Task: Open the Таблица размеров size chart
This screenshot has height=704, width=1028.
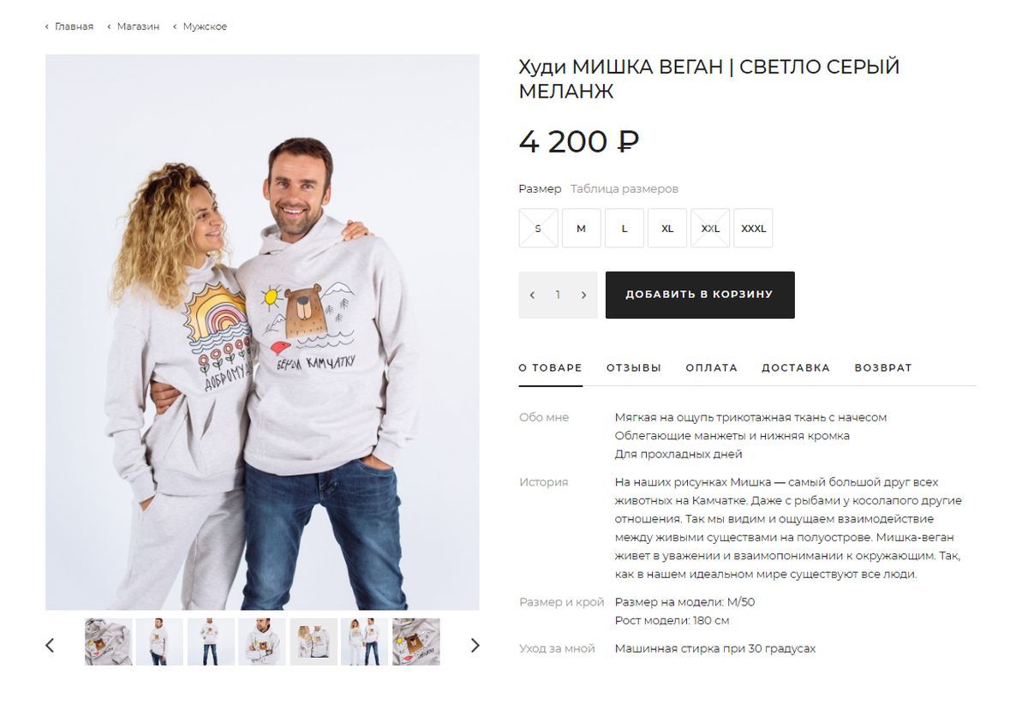Action: [625, 188]
